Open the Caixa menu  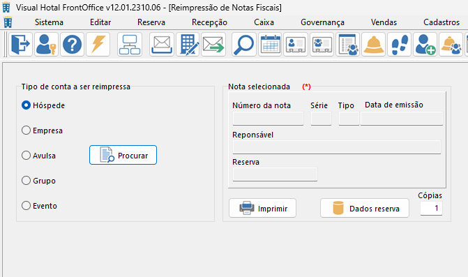click(264, 22)
